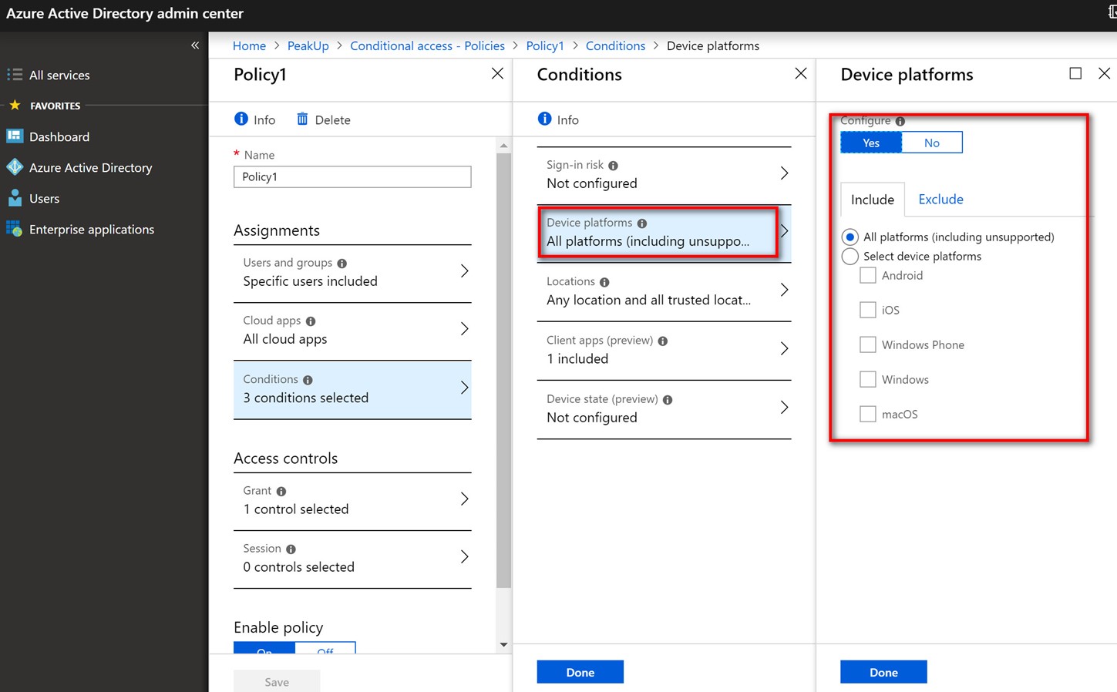Click Policy1 blade Info icon
This screenshot has height=692, width=1117.
tap(241, 119)
